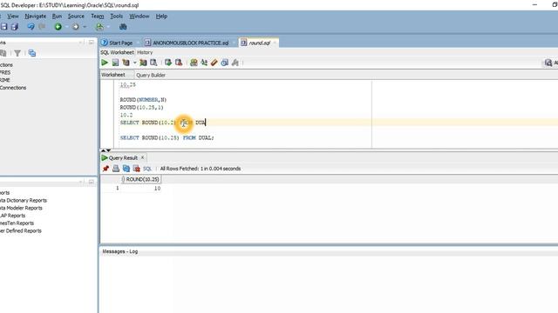The width and height of the screenshot is (558, 313).
Task: Select TimesTen Reports in Reports tree
Action: 17,223
